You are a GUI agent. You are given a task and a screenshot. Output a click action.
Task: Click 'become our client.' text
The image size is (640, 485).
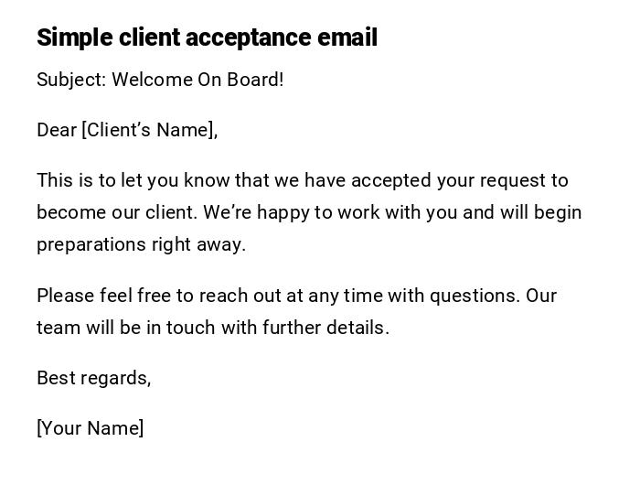pyautogui.click(x=116, y=212)
